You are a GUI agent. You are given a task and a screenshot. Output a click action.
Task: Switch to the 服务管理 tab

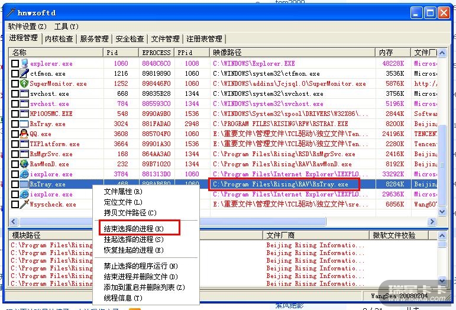pos(94,38)
